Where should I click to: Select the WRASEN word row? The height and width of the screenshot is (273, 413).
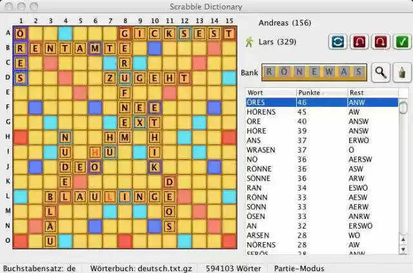point(322,150)
